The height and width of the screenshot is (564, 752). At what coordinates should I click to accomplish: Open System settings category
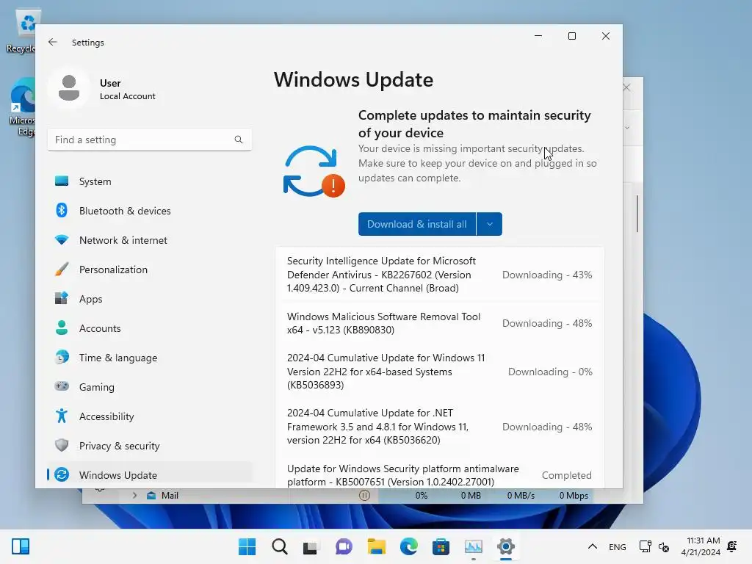click(150, 181)
